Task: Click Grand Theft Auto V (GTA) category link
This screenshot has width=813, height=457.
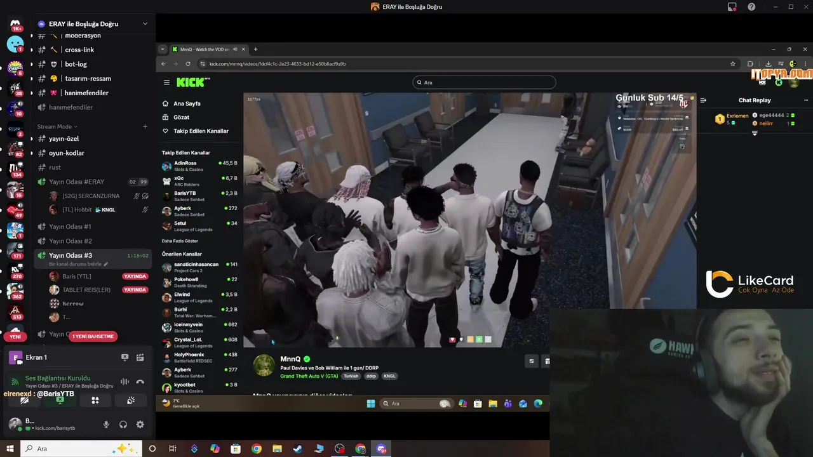Action: point(309,376)
